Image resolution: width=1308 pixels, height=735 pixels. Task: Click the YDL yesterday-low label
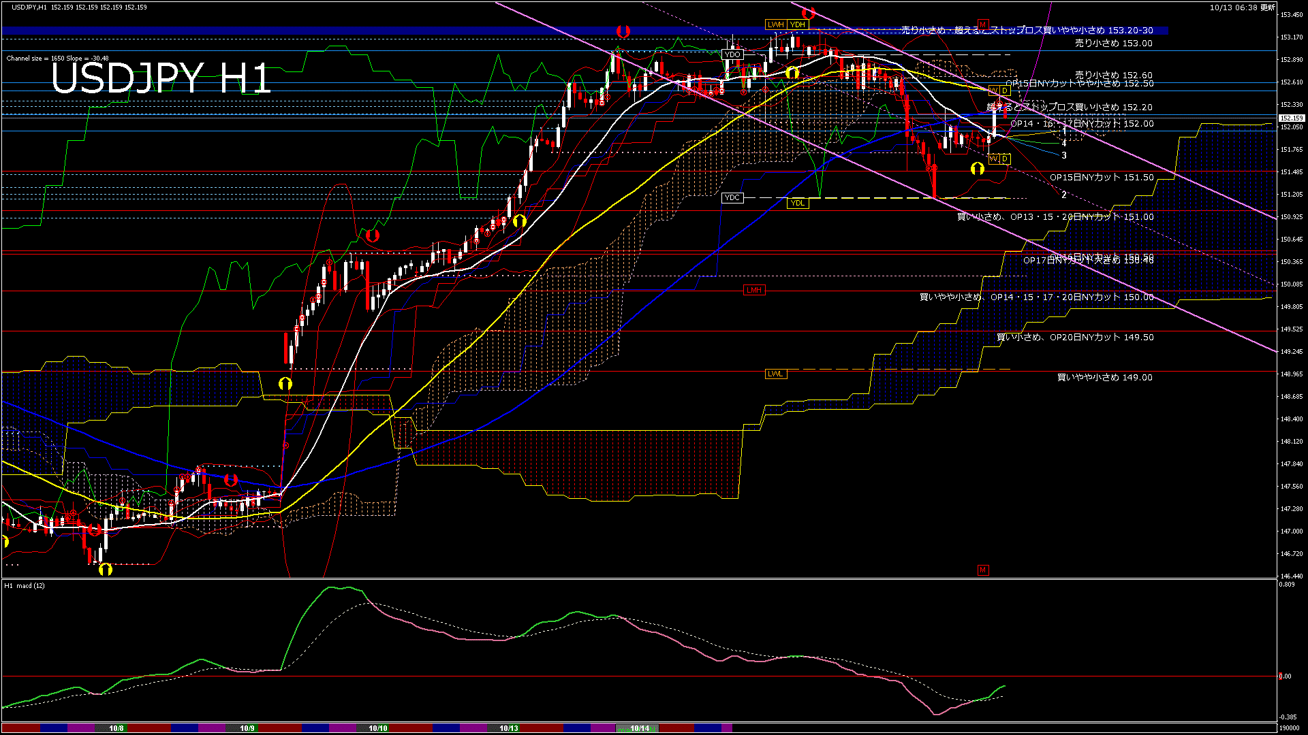pyautogui.click(x=797, y=203)
